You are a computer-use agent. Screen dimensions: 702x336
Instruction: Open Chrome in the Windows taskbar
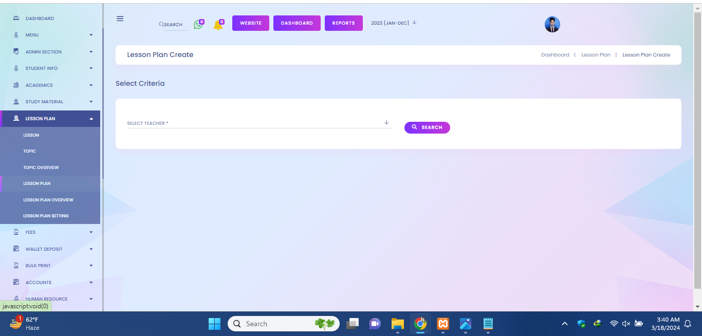point(420,324)
